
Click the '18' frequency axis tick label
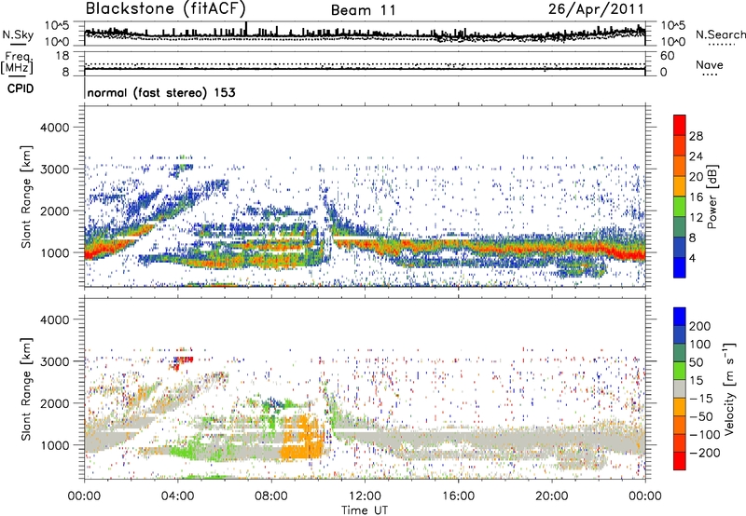pos(62,56)
